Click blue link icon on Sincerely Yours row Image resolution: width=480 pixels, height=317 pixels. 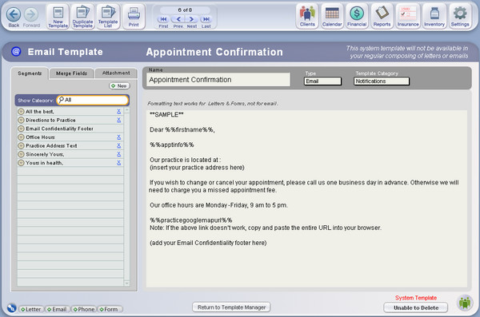click(118, 154)
